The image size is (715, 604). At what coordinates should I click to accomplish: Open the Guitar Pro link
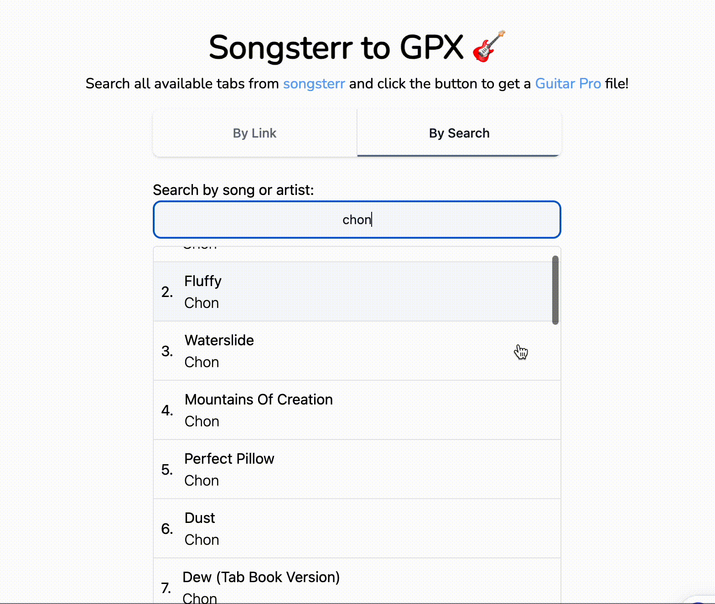point(568,84)
